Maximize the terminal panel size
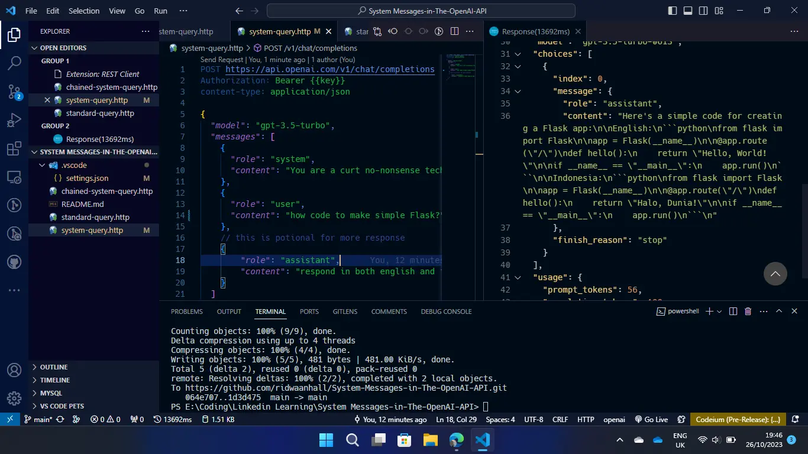Viewport: 808px width, 454px height. point(779,311)
